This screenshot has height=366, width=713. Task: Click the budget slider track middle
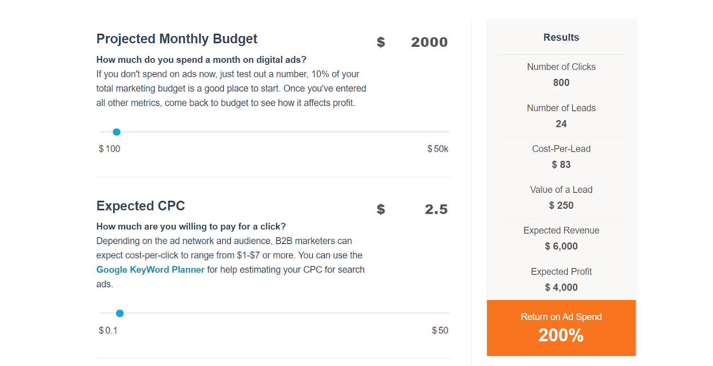(x=275, y=132)
